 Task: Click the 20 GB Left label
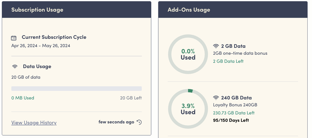131,98
